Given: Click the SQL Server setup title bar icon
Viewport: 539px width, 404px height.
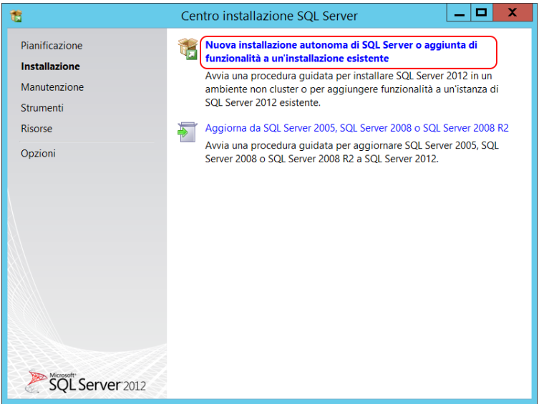Looking at the screenshot, I should tap(16, 16).
